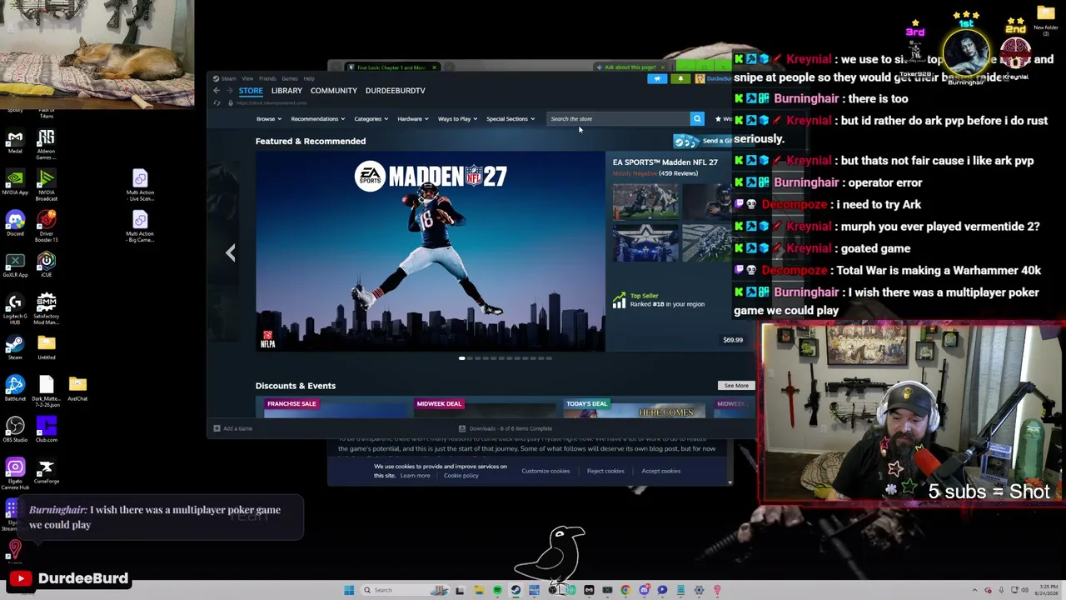Open Google Chrome from the taskbar
Screen dimensions: 1066x600
[625, 590]
